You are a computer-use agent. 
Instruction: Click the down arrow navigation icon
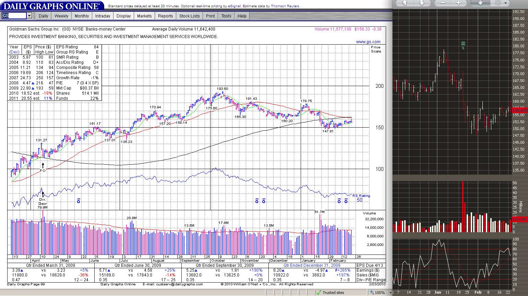tap(422, 3)
